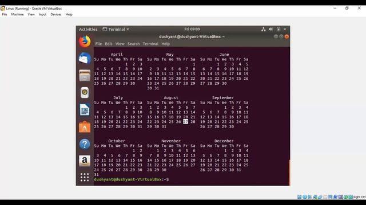
Task: Minimize the VirtualBox window
Action: (335, 8)
